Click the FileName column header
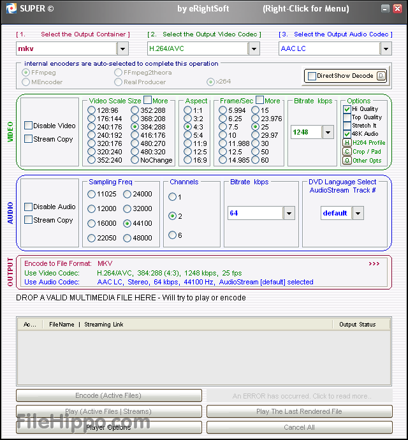The height and width of the screenshot is (440, 408). pyautogui.click(x=62, y=325)
